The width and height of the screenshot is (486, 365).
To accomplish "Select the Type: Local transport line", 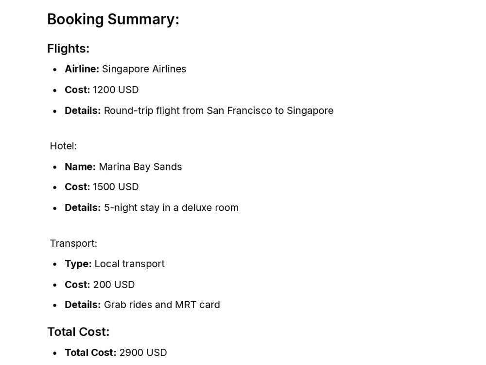I will tap(115, 264).
